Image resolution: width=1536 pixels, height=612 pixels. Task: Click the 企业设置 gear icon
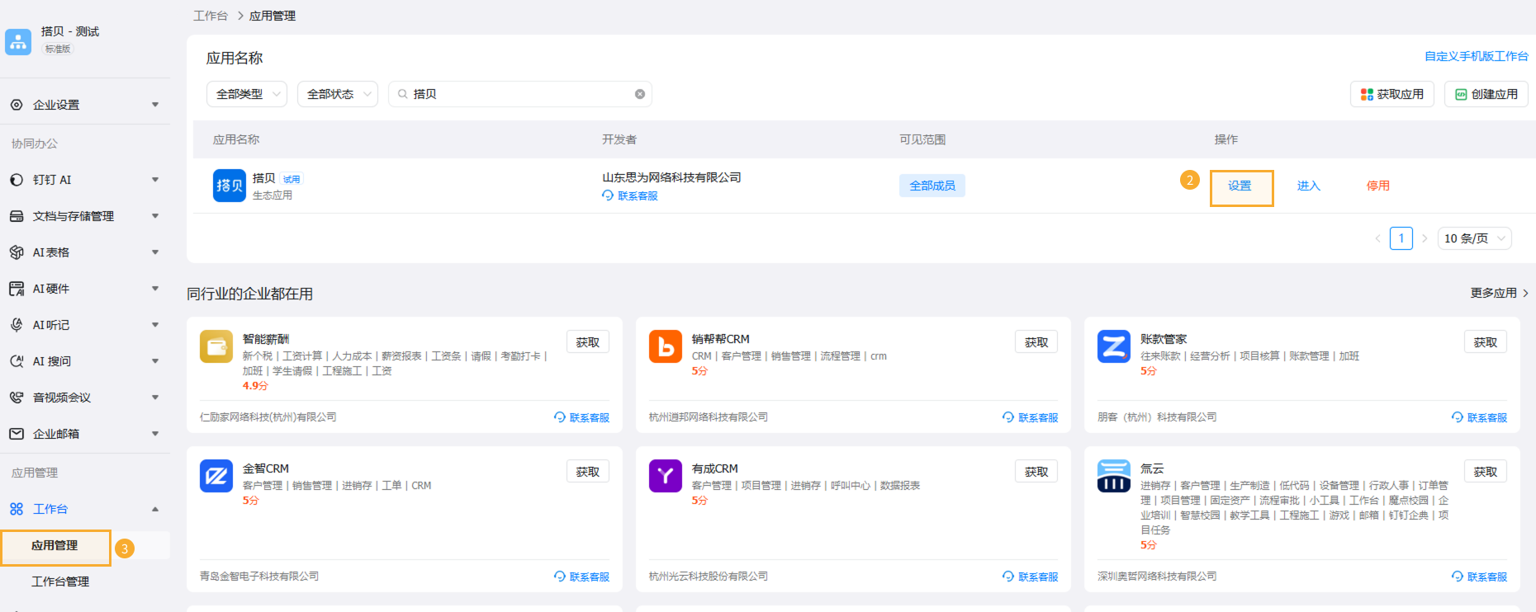tap(17, 105)
